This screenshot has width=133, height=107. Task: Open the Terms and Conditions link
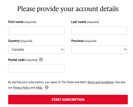point(101,82)
